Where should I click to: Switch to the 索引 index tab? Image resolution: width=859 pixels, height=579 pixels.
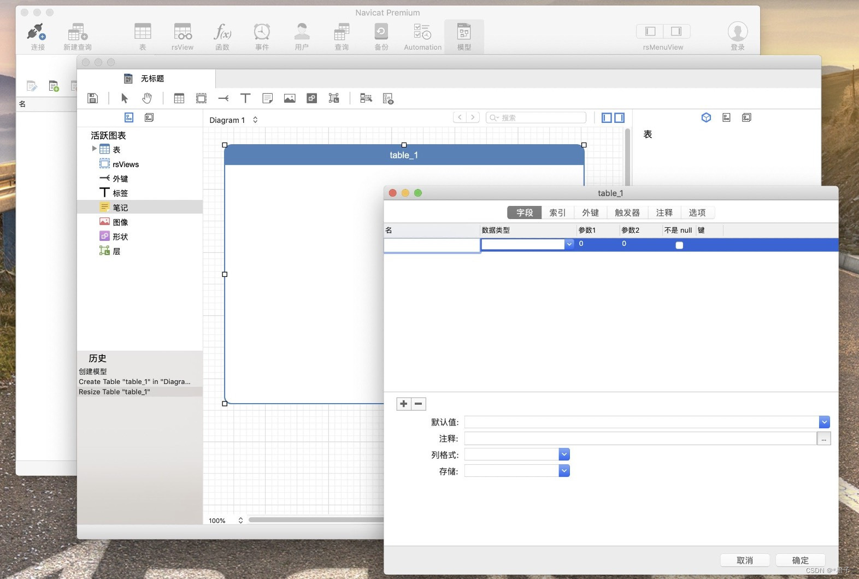pos(557,212)
